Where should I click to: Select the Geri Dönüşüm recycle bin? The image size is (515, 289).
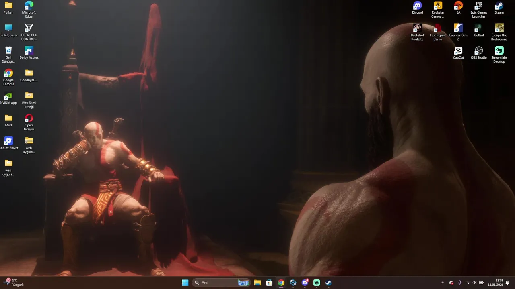click(8, 55)
